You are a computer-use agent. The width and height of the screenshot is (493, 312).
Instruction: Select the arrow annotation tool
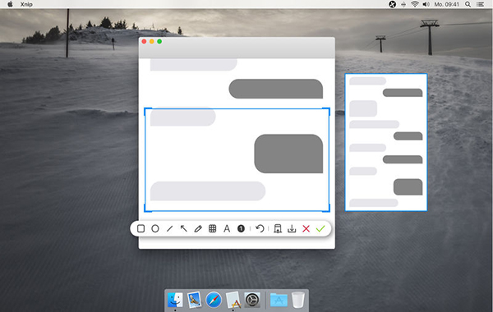click(x=183, y=228)
